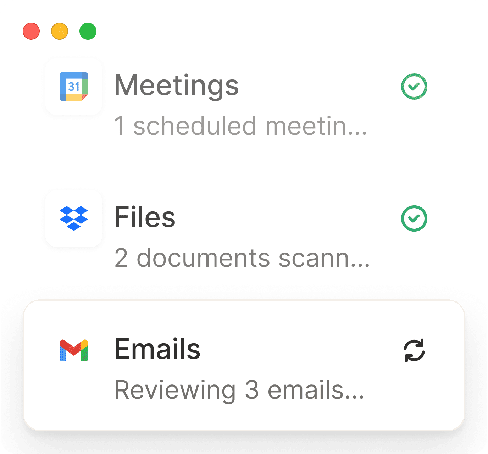Click the '31' date on the calendar icon
The width and height of the screenshot is (488, 454).
74,87
